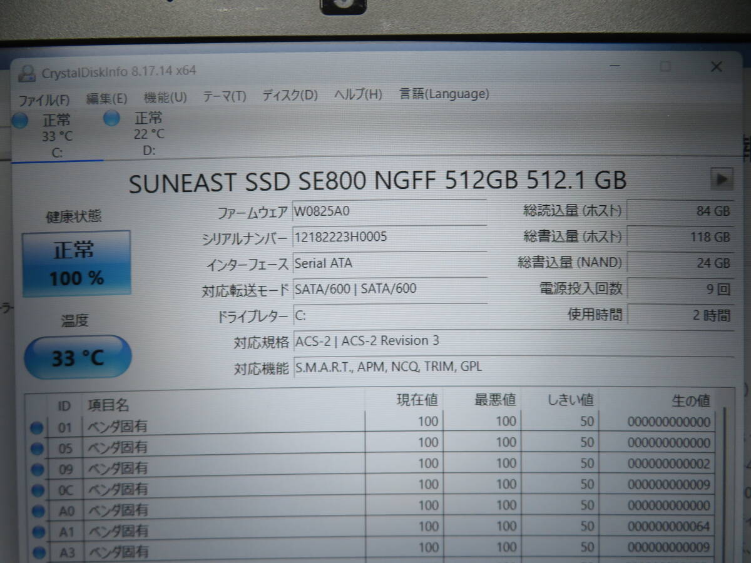Click the status dot for attribute 09
751x563 pixels.
(37, 469)
